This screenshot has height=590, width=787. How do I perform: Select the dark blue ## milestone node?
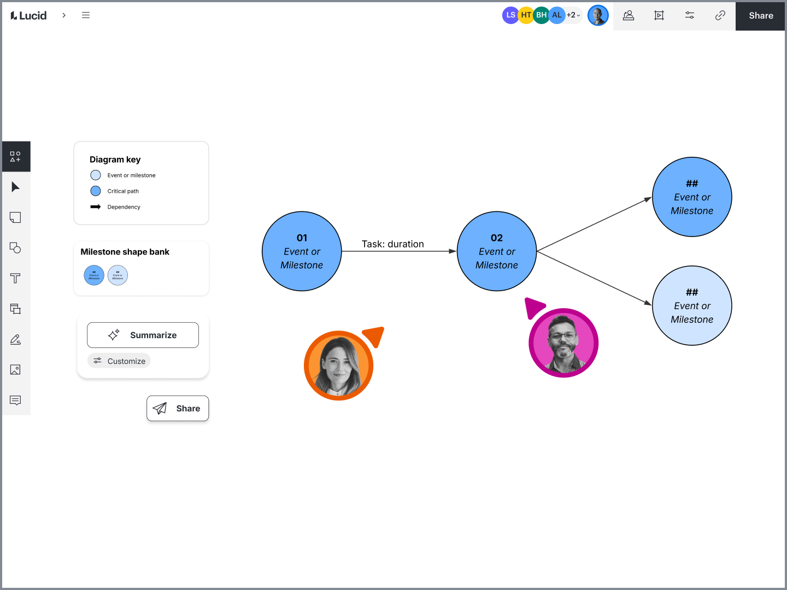click(x=692, y=197)
